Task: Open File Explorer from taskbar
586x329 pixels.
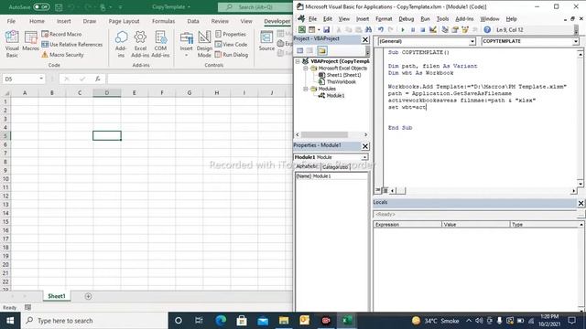Action: pos(284,321)
